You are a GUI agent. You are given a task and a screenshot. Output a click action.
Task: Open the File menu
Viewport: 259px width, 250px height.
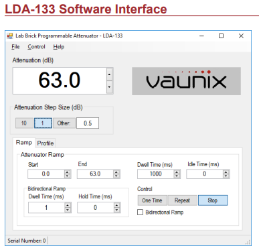click(x=15, y=47)
